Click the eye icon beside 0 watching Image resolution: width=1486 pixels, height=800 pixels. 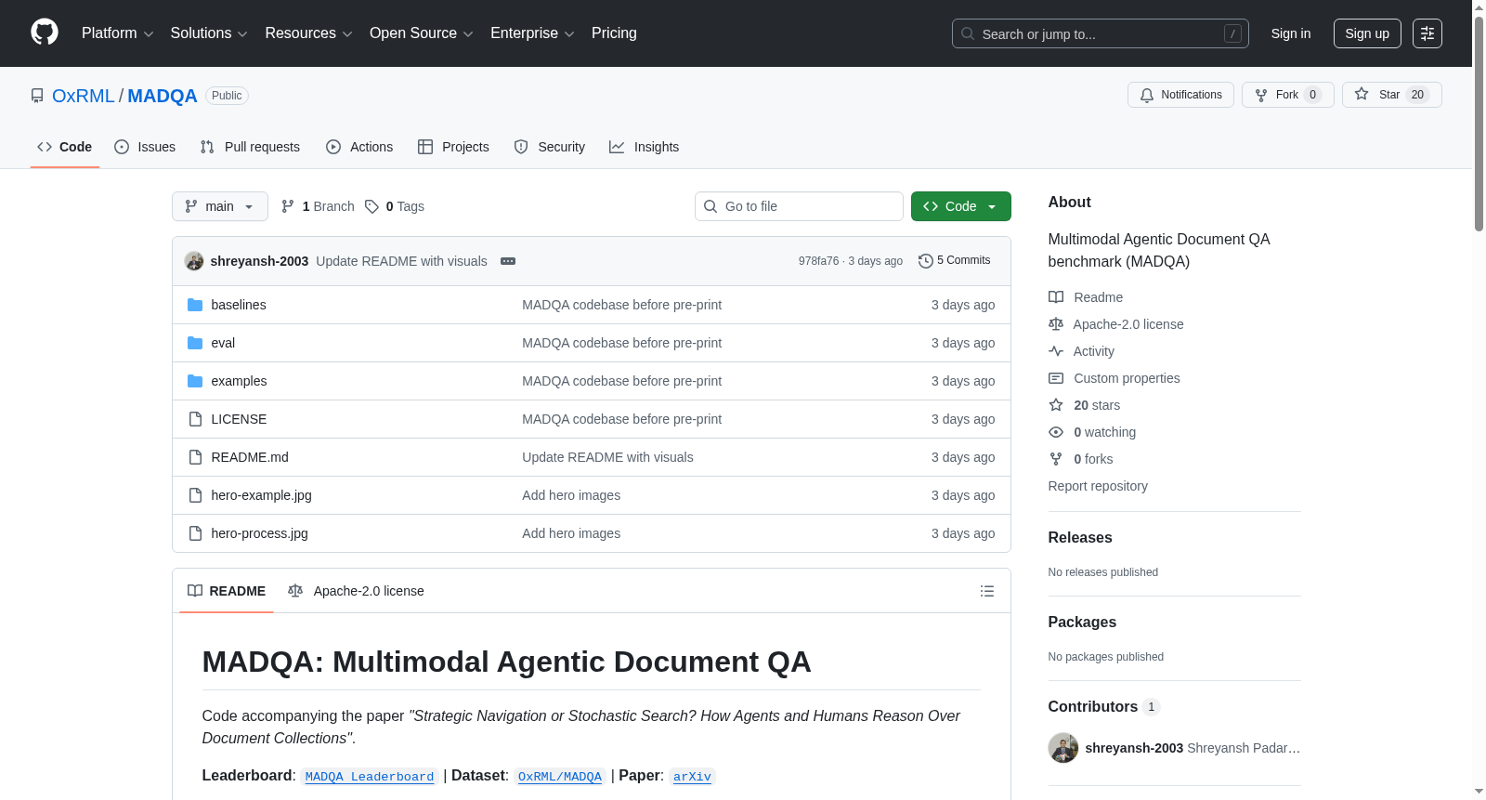[x=1056, y=432]
